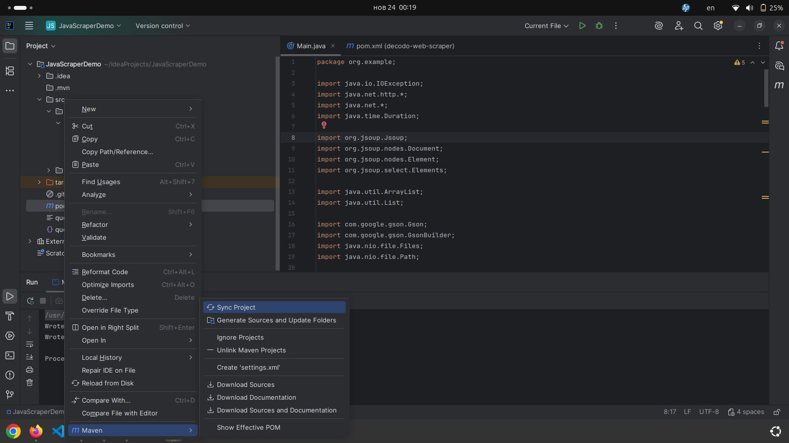Open the Version control dropdown
This screenshot has height=443, width=789.
tap(163, 26)
